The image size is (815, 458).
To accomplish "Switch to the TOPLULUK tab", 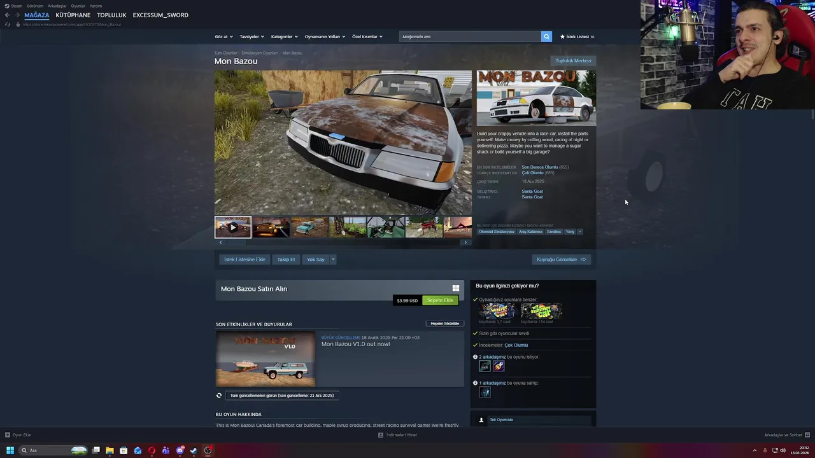I will (111, 15).
